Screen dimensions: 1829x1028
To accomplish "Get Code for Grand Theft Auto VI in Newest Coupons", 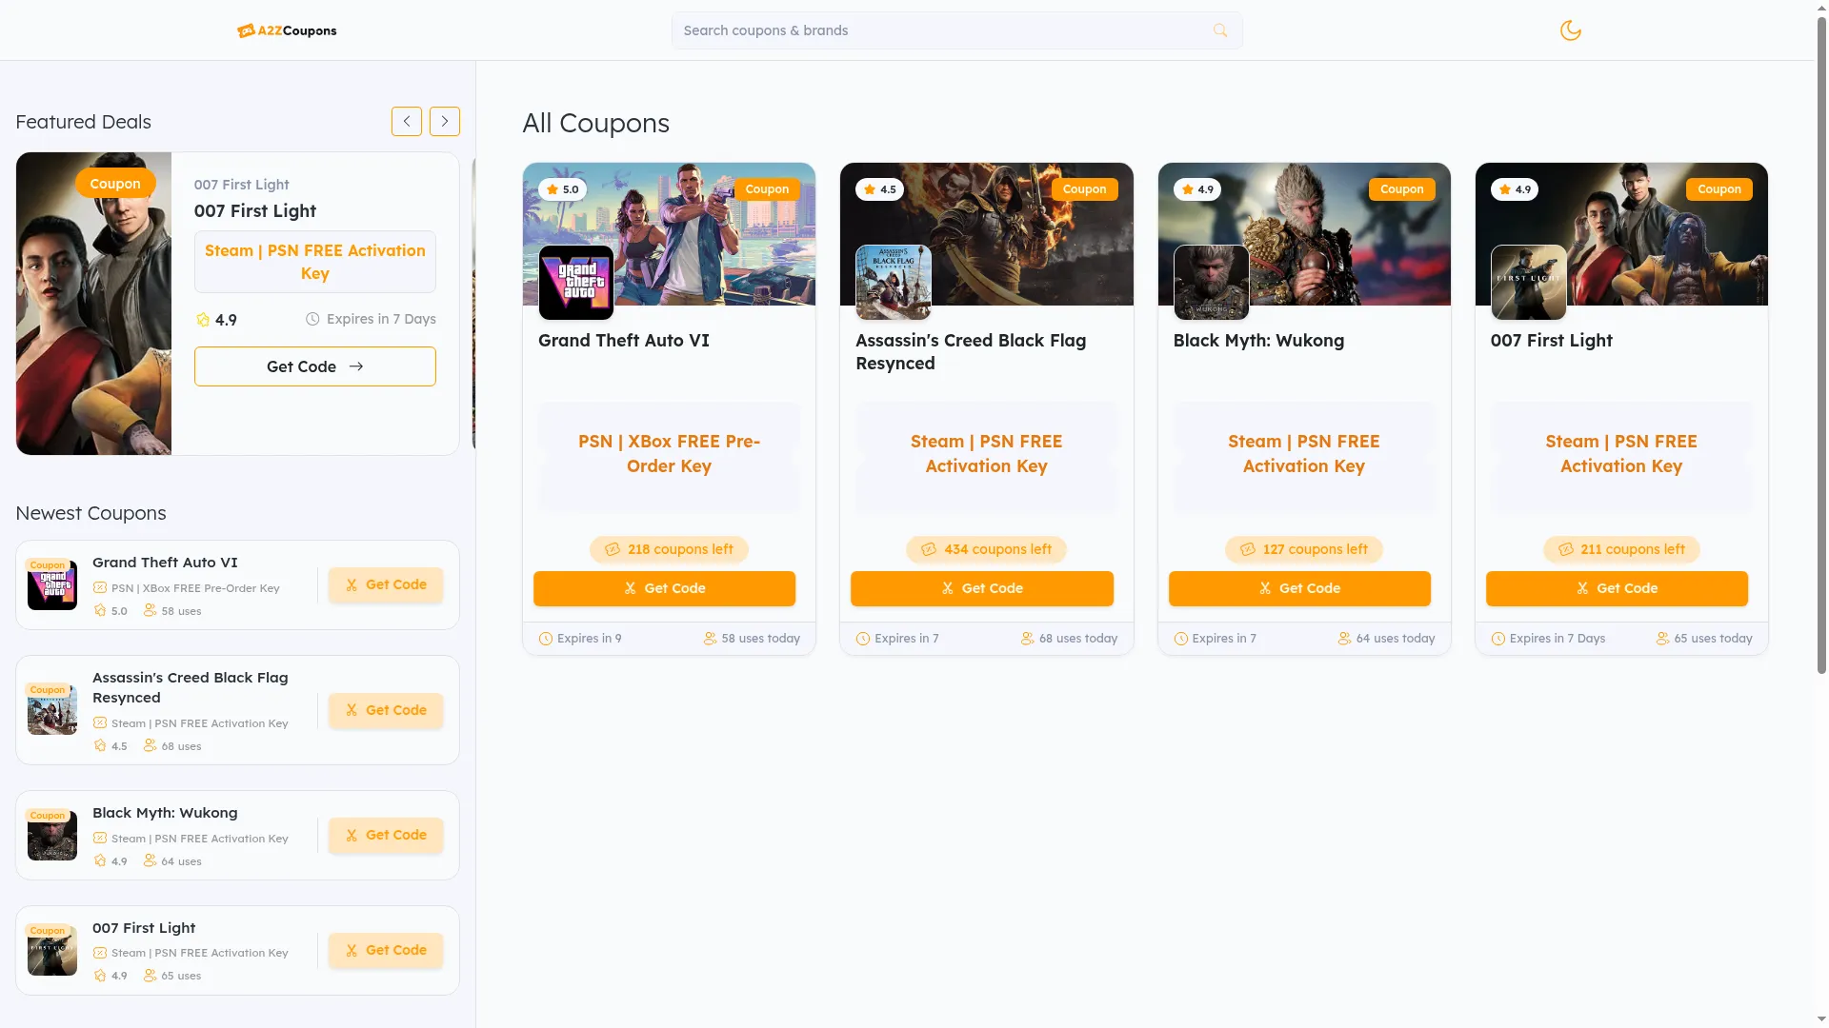I will (x=386, y=584).
